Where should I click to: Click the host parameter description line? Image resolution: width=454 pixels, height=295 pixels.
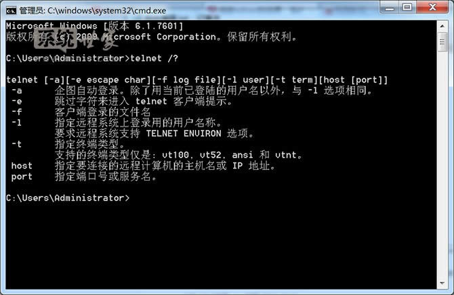(x=143, y=166)
